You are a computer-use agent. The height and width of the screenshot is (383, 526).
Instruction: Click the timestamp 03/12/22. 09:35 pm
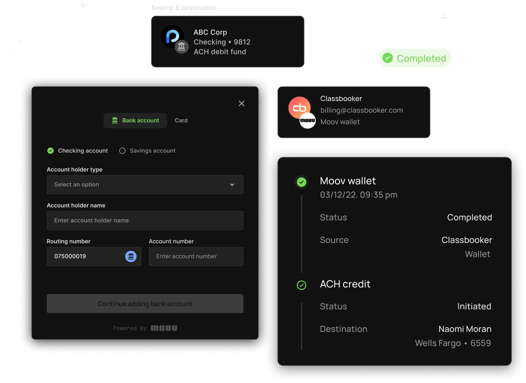click(x=359, y=195)
